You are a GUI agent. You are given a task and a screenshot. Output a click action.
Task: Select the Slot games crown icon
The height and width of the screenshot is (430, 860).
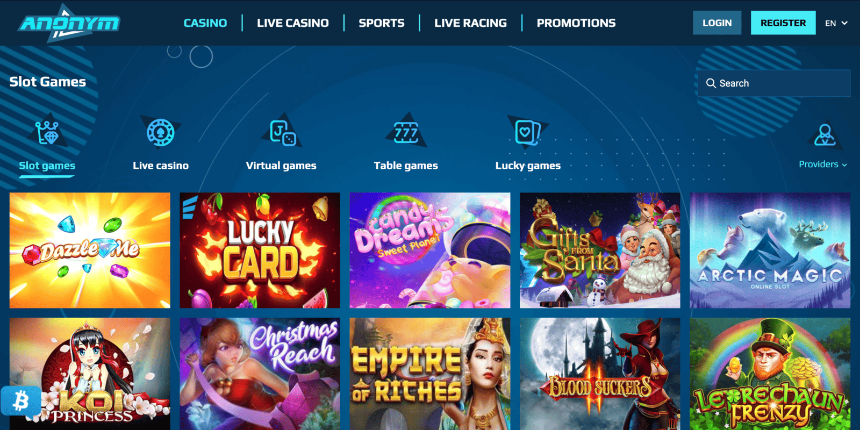click(47, 133)
